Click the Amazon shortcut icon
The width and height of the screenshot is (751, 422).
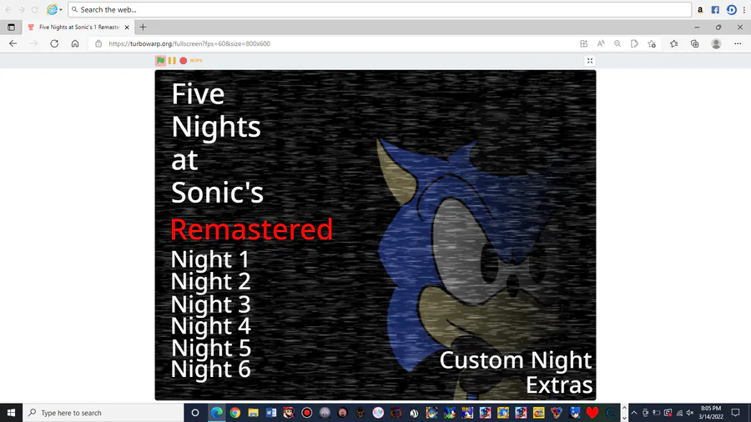[700, 9]
